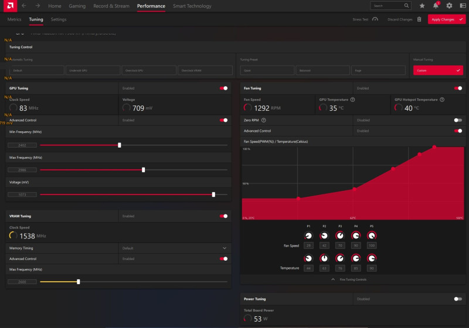Viewport: 469px width, 328px height.
Task: Click the search magnifier icon
Action: (x=406, y=6)
